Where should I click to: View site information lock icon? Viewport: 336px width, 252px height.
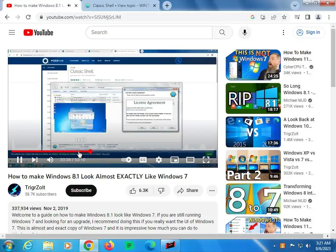41,17
